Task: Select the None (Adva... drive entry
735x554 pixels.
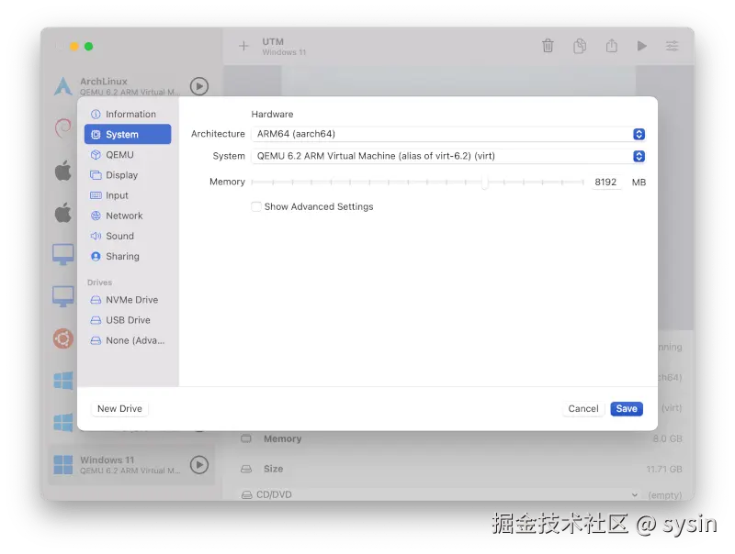Action: tap(128, 340)
